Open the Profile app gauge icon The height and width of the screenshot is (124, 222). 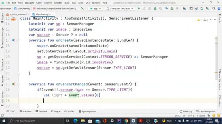[166, 9]
